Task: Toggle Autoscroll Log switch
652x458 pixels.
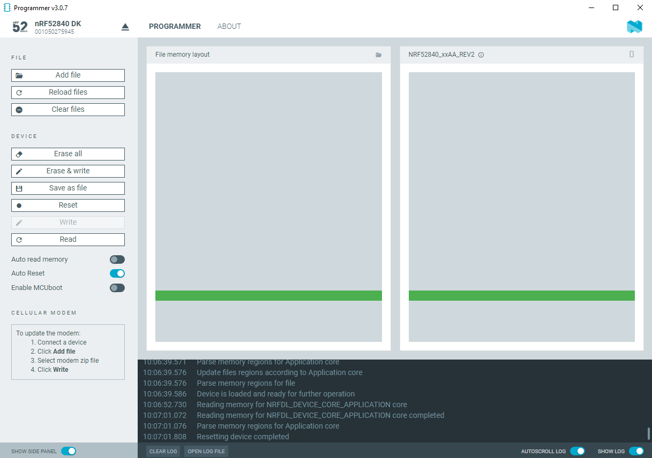Action: [578, 451]
